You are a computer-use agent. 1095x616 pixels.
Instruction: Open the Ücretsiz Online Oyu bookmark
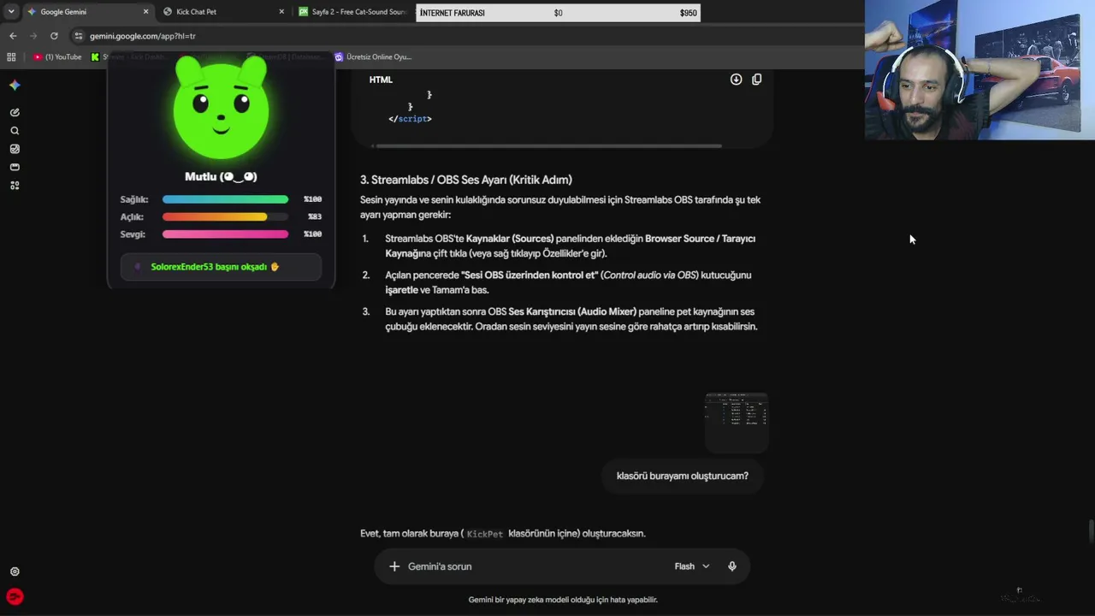coord(373,57)
